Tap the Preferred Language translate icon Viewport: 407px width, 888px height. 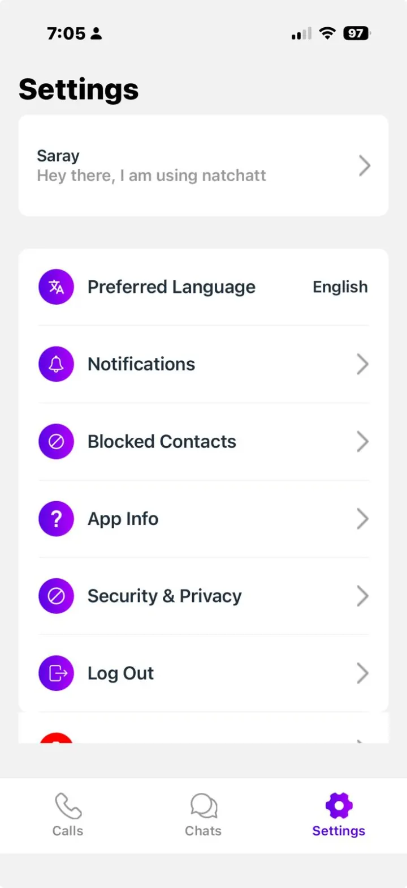(56, 287)
